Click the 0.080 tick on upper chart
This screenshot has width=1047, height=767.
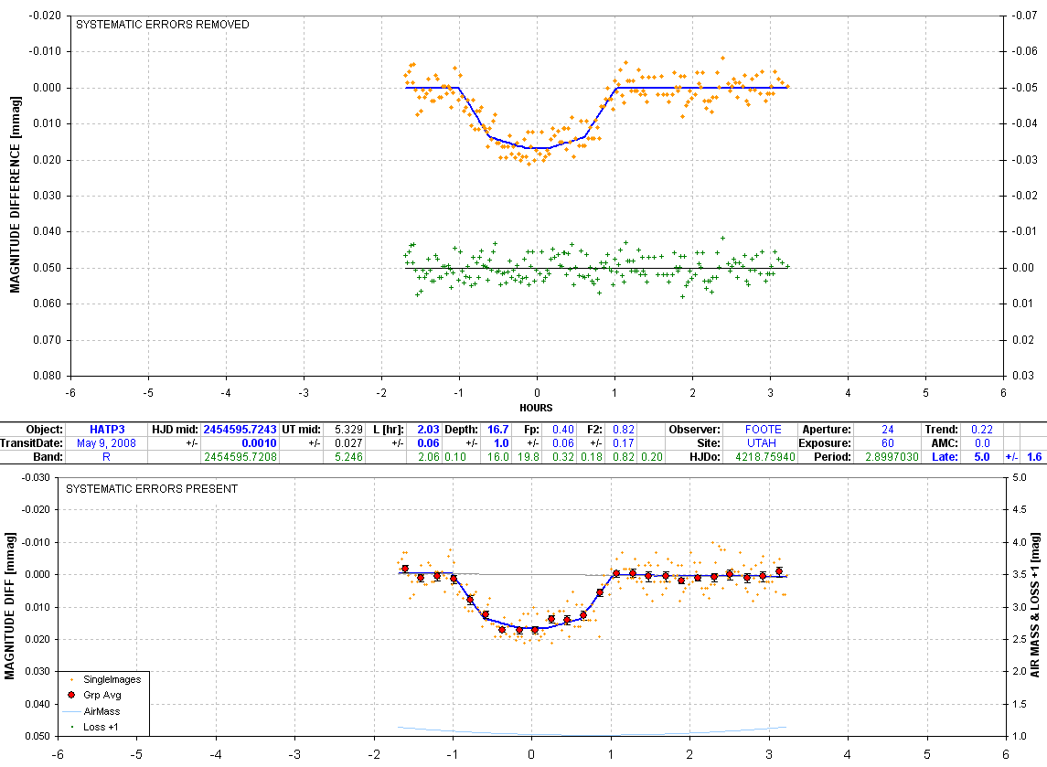47,376
